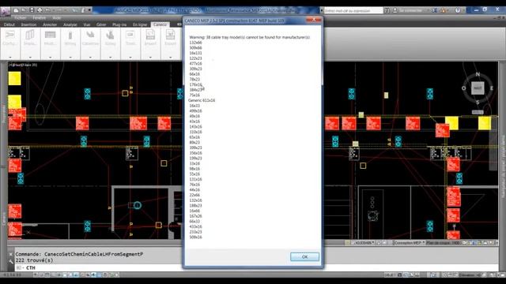Click the O direction on the ViewCube compass
506x284 pixels.
pos(464,88)
